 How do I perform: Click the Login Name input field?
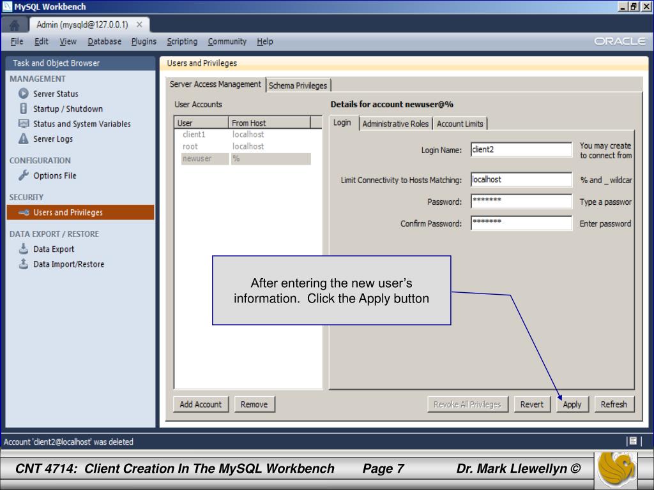point(521,150)
